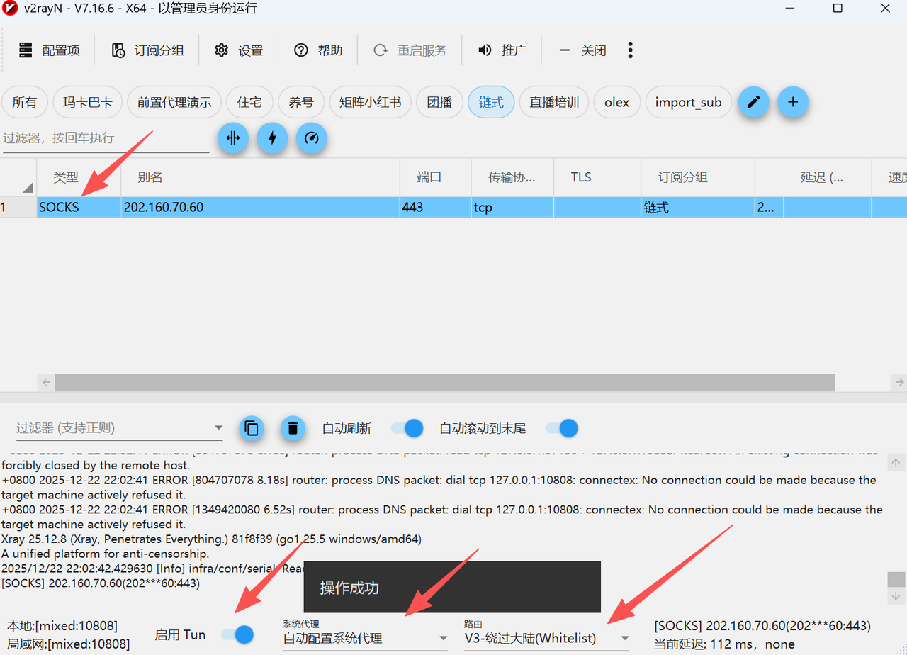Add a new group with the plus button
Screen dimensions: 907x655
tap(792, 102)
